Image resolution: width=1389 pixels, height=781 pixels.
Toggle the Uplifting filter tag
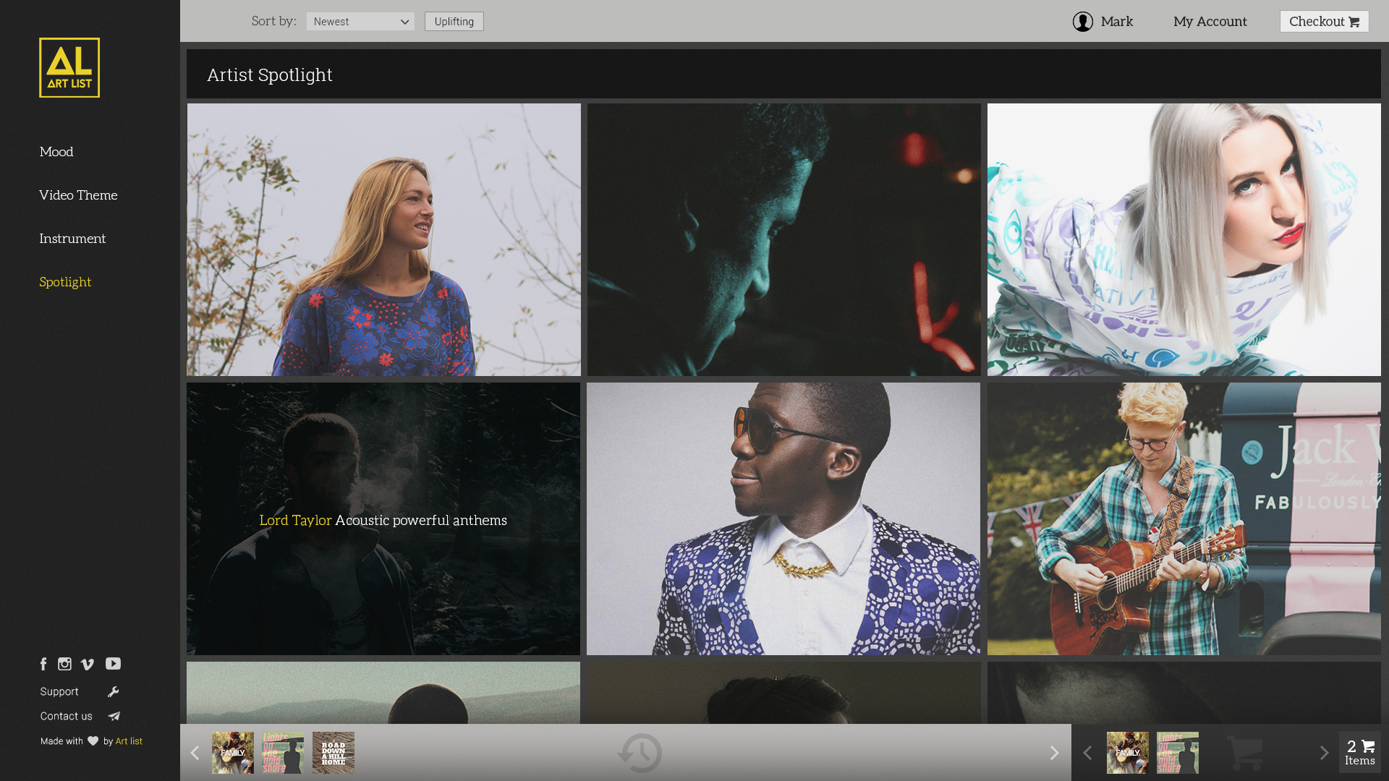point(454,22)
